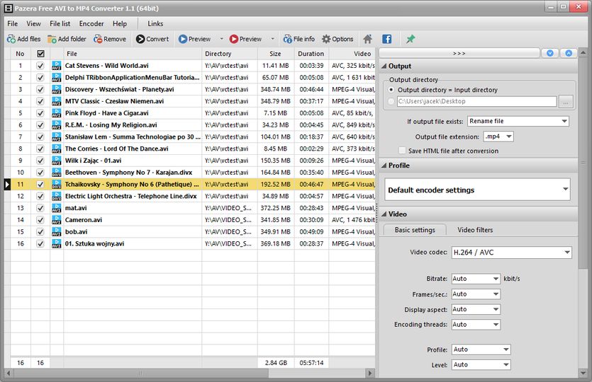Open Output file extension dropdown
Viewport: 592px width, 382px height.
498,137
